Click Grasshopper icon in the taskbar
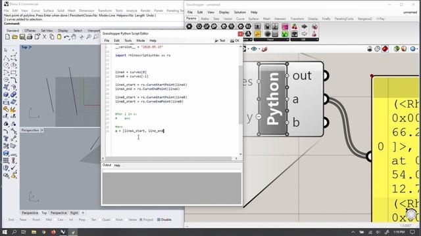 click(73, 232)
